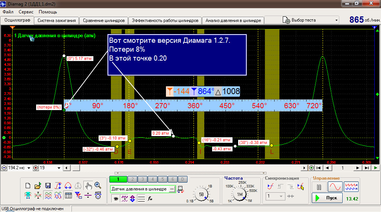
Task: Click the horizontal scrollbar right arrow
Action: (304, 168)
